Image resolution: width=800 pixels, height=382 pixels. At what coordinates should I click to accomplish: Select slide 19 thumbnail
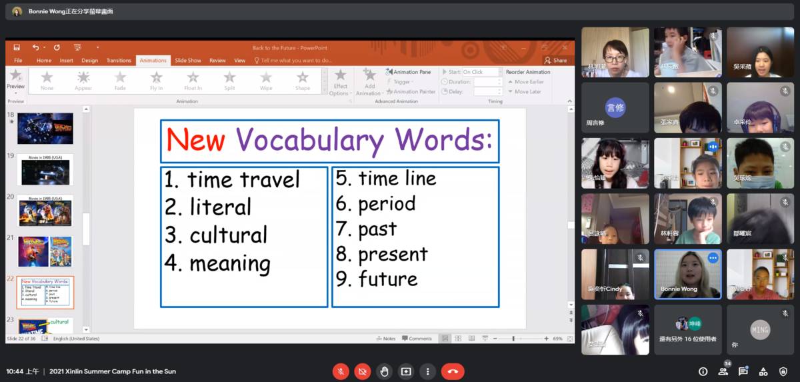click(x=45, y=170)
